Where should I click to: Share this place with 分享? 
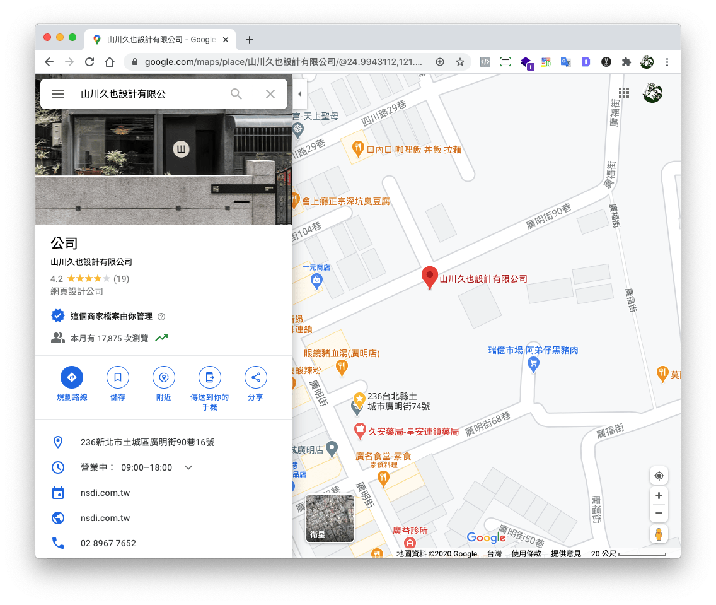point(256,384)
